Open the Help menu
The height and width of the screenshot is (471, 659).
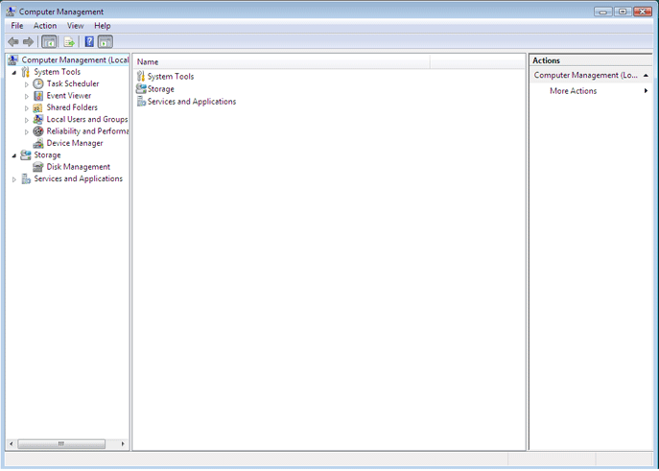[102, 26]
